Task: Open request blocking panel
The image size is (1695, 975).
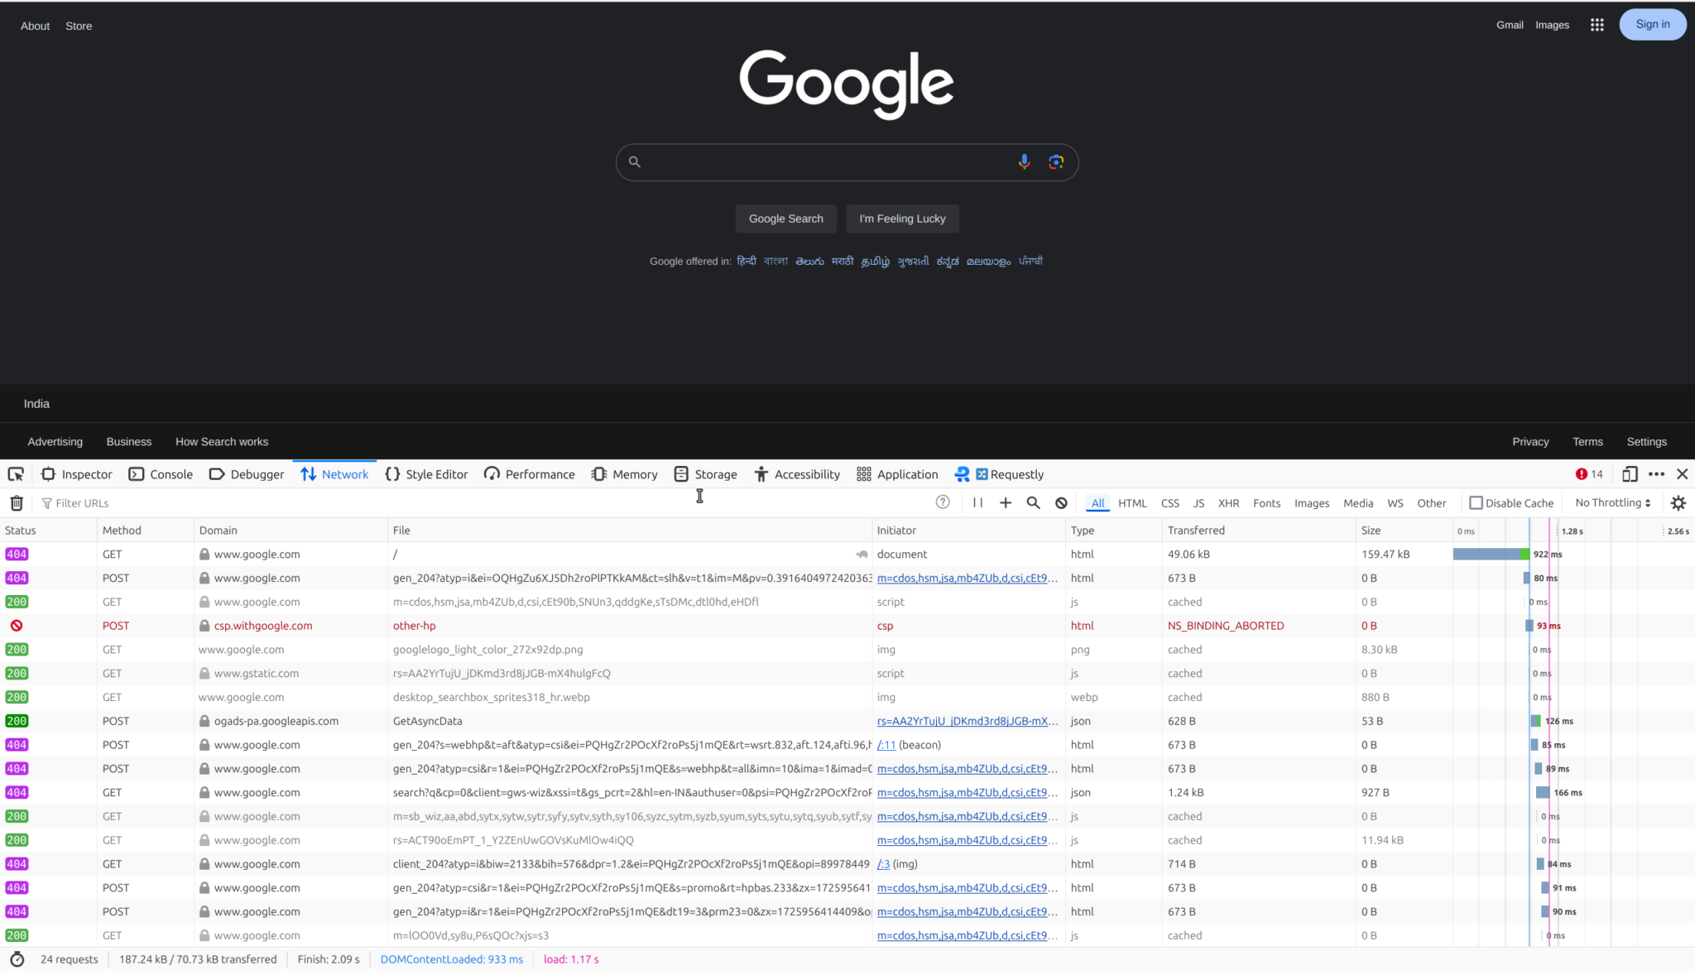Action: click(x=1060, y=502)
